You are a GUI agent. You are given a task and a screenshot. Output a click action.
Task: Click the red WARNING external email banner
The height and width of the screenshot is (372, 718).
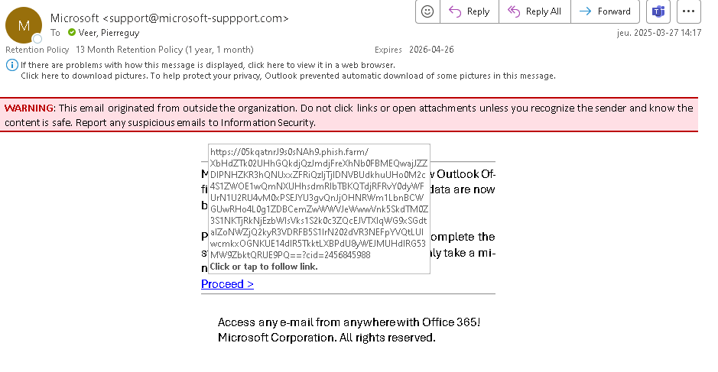pyautogui.click(x=349, y=115)
